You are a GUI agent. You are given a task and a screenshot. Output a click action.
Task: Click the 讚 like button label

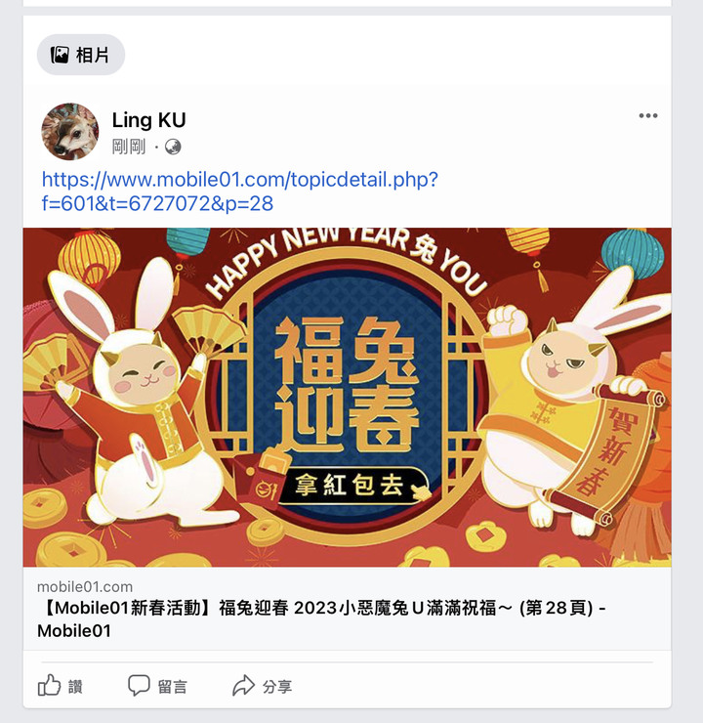[x=75, y=687]
